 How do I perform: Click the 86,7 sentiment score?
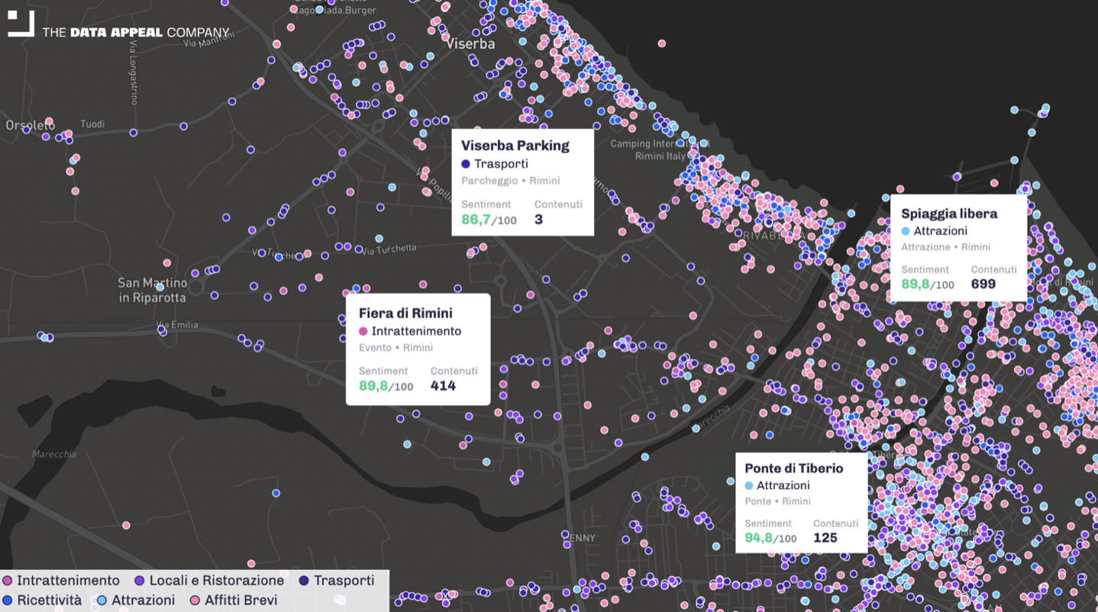tap(476, 220)
